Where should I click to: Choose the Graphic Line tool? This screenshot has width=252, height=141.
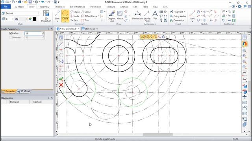(x=112, y=16)
